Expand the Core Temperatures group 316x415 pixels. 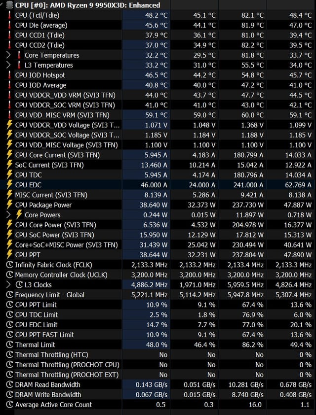(x=8, y=55)
